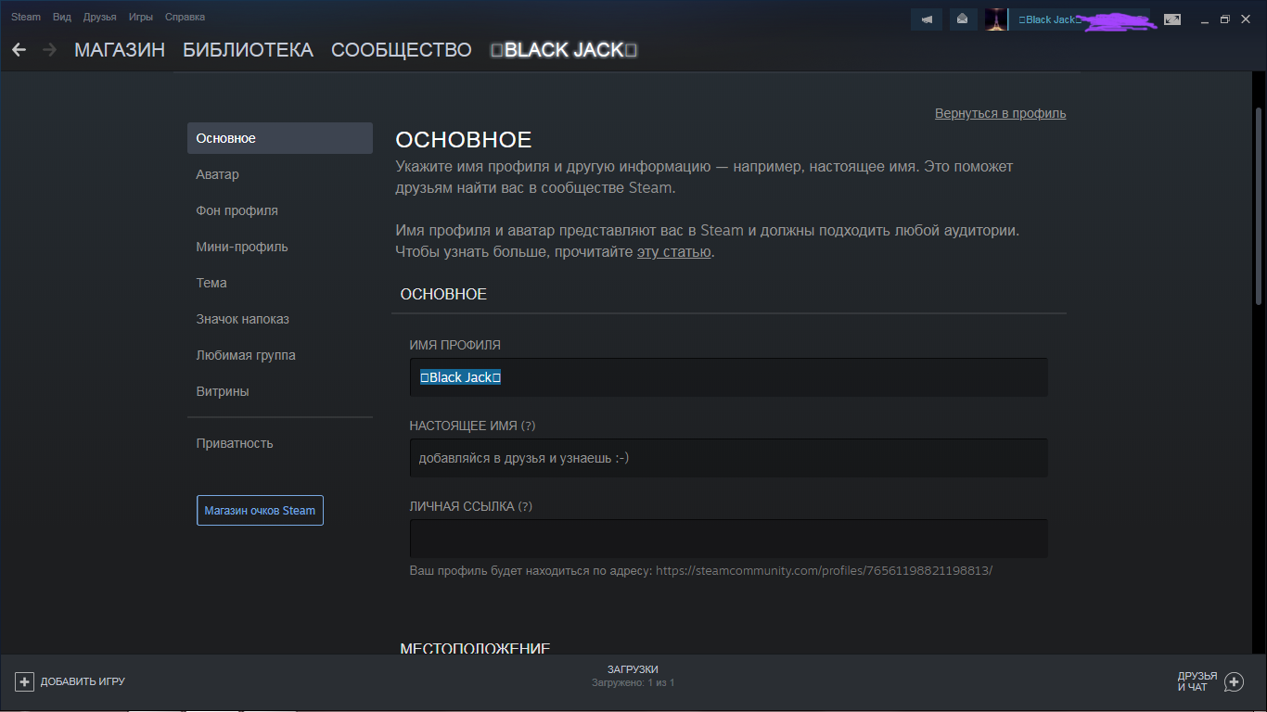Open the Black Jack account name dropdown
Viewport: 1267px width, 712px height.
tap(1079, 19)
